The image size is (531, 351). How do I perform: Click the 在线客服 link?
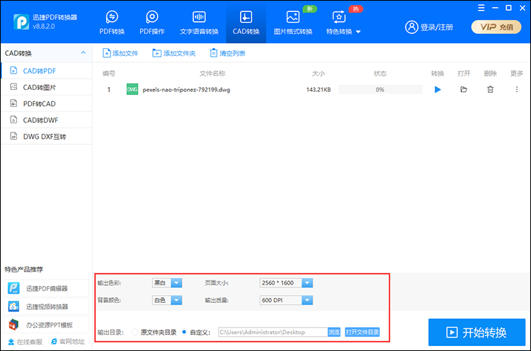coord(25,342)
